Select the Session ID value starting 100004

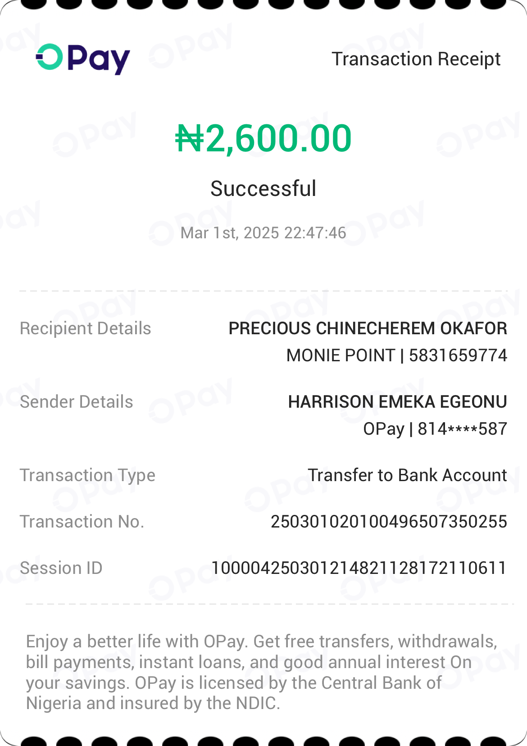(x=359, y=568)
